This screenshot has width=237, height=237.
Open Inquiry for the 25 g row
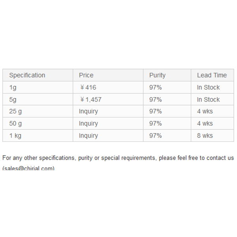point(88,111)
